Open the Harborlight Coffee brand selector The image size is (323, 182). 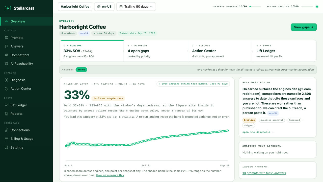(x=75, y=7)
